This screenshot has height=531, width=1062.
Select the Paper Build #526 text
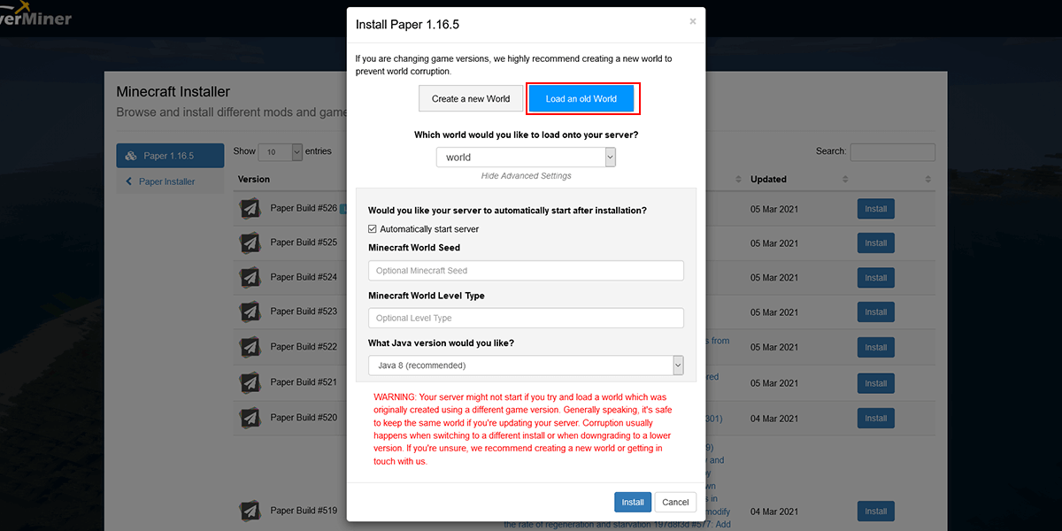pos(304,208)
